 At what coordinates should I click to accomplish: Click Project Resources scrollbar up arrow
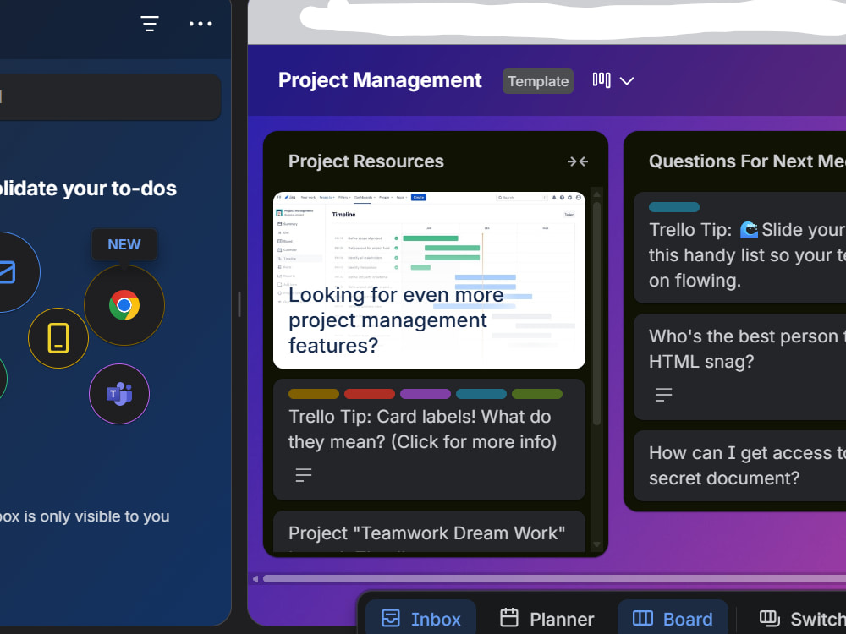point(596,194)
